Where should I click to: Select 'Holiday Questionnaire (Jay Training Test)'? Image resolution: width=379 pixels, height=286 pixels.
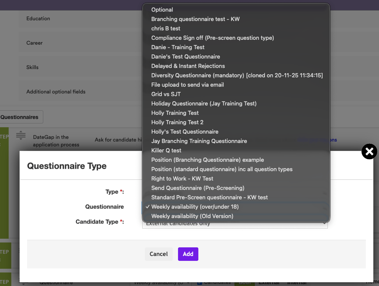pos(203,104)
